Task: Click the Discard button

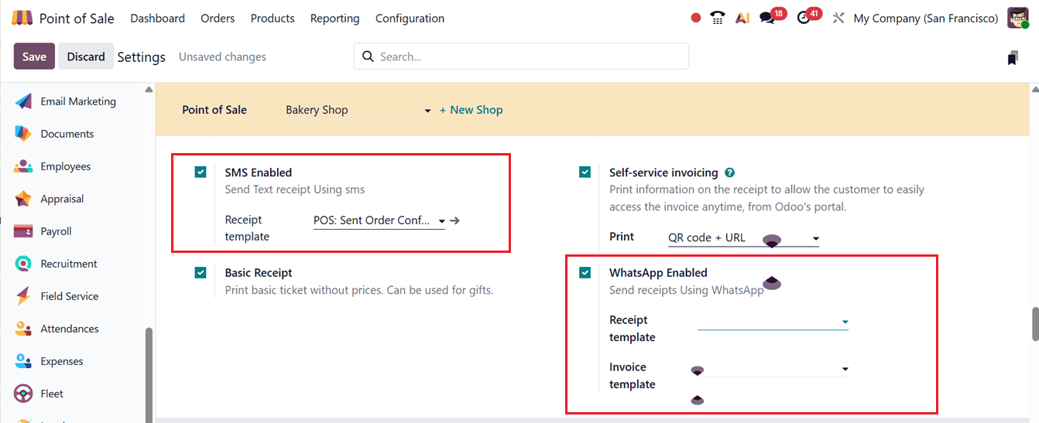Action: pos(86,56)
